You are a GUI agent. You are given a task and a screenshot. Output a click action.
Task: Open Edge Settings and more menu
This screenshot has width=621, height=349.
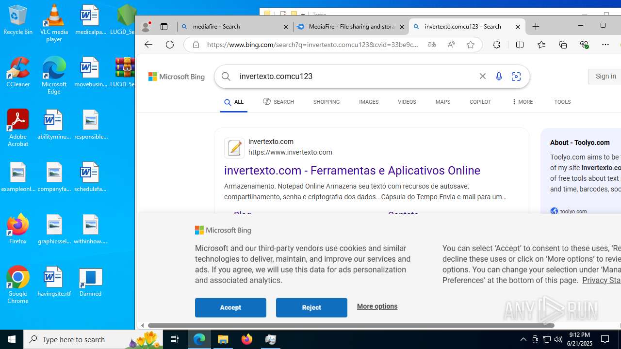coord(605,45)
